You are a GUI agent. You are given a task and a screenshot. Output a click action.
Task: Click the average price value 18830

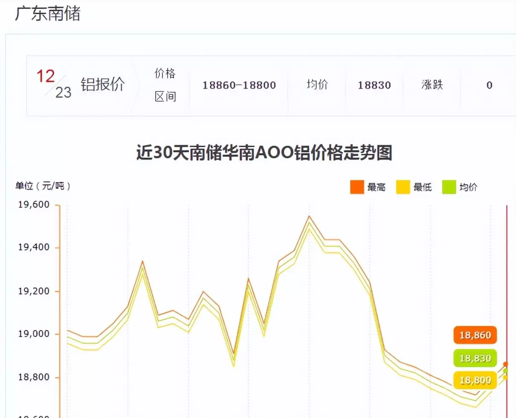[x=374, y=85]
